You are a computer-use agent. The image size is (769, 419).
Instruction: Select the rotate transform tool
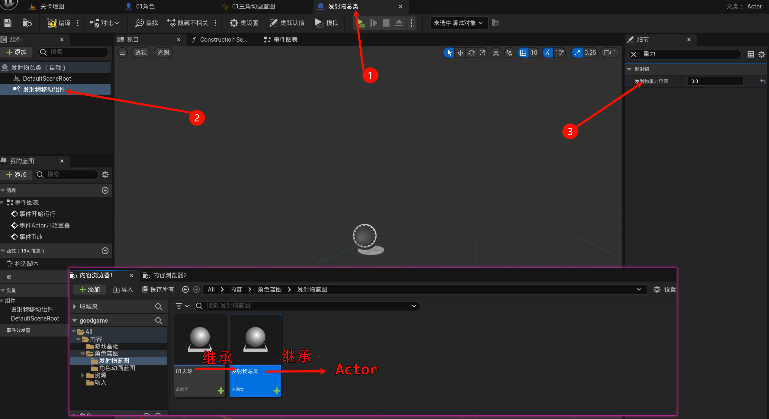click(x=471, y=53)
